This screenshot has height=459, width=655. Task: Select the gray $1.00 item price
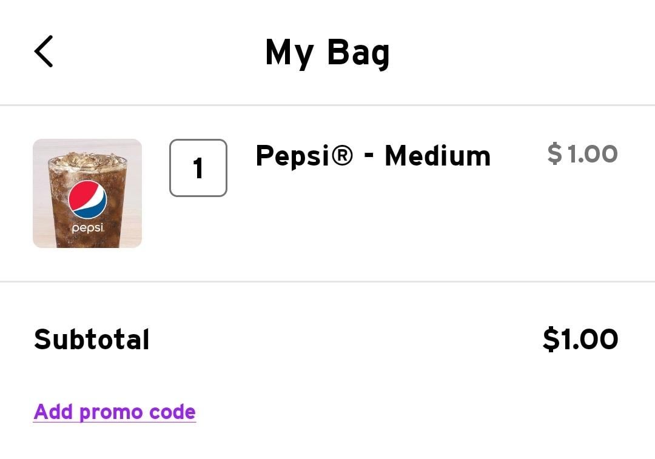tap(582, 153)
